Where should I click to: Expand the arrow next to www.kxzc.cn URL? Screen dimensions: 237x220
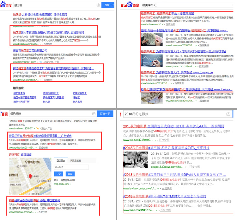(x=156, y=210)
